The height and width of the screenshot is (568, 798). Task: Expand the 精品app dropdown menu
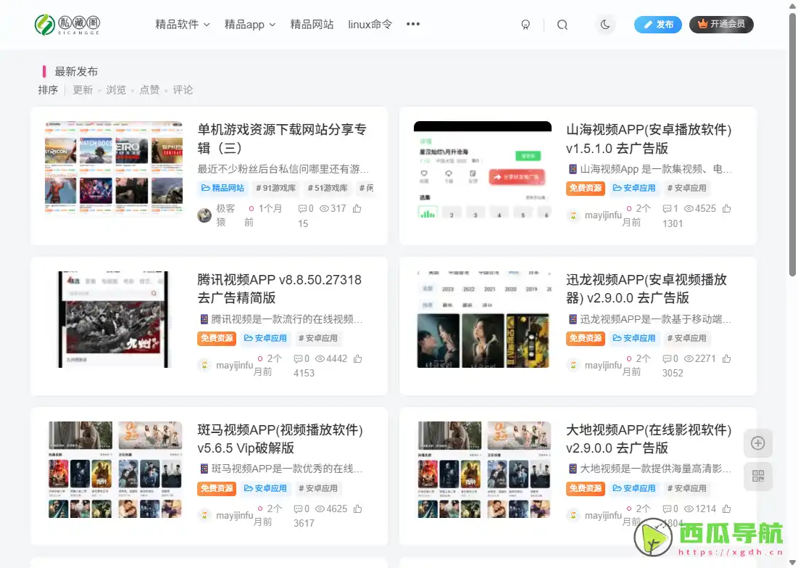tap(246, 24)
